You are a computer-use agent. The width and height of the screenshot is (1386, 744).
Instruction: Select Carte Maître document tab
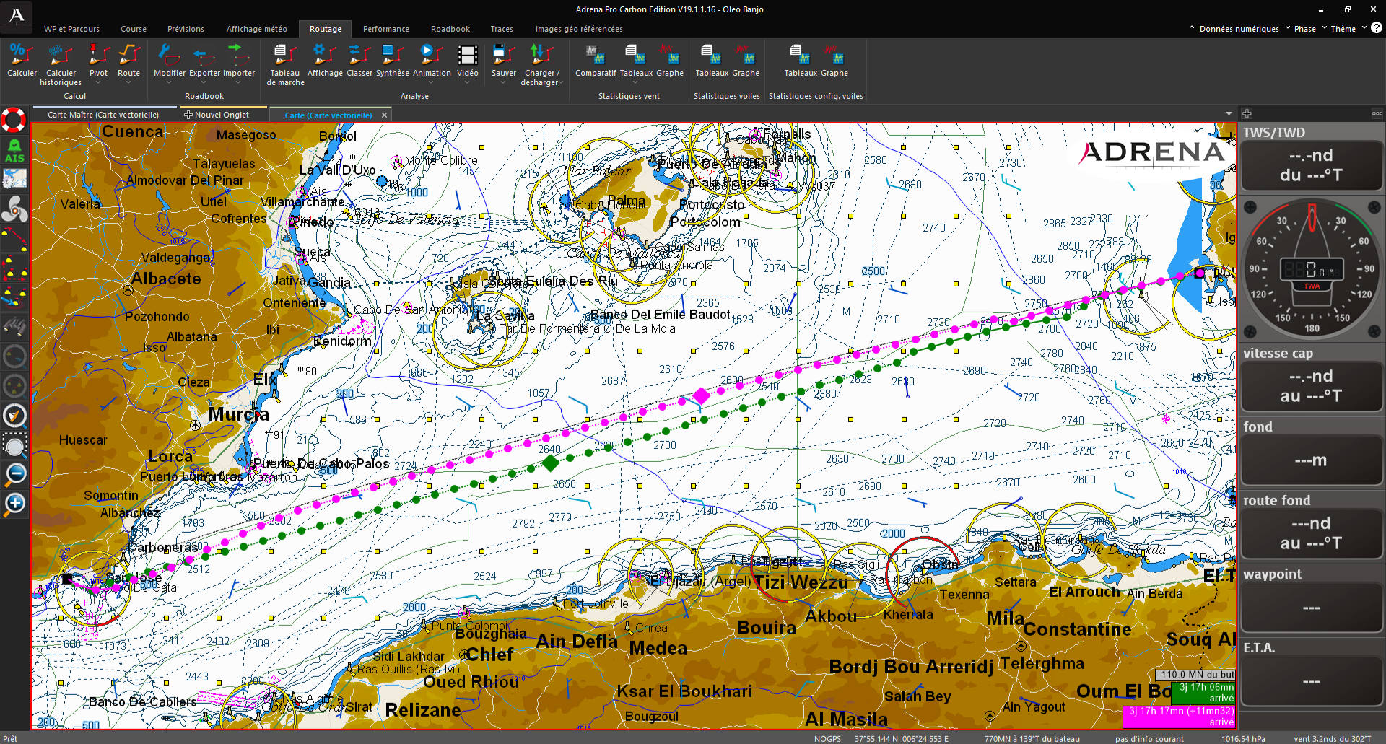click(x=103, y=115)
